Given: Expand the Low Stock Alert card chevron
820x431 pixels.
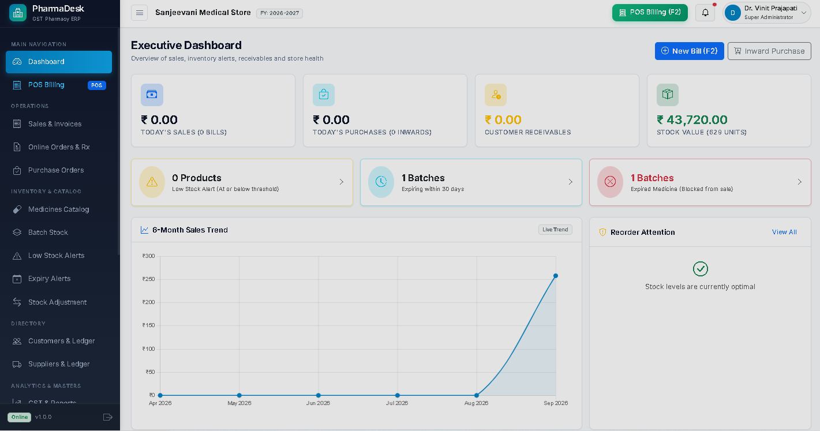Looking at the screenshot, I should click(341, 182).
